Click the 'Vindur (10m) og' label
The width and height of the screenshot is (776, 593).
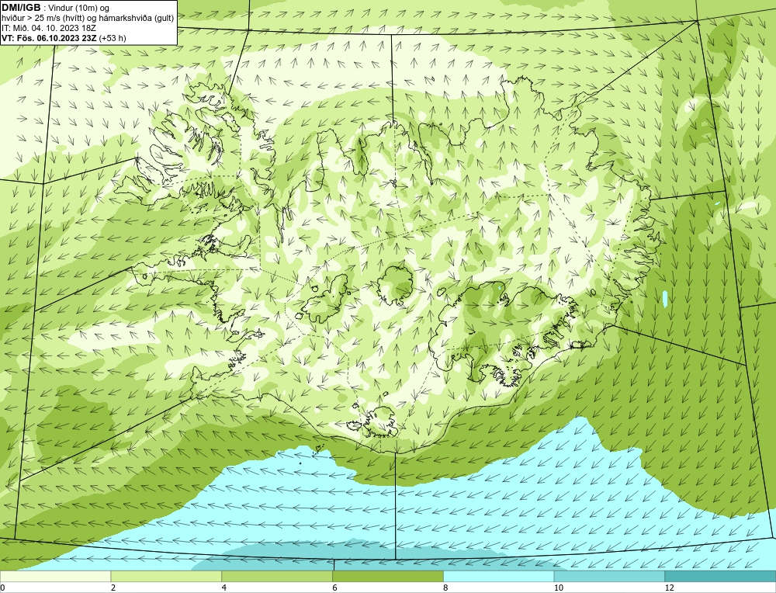[x=80, y=9]
